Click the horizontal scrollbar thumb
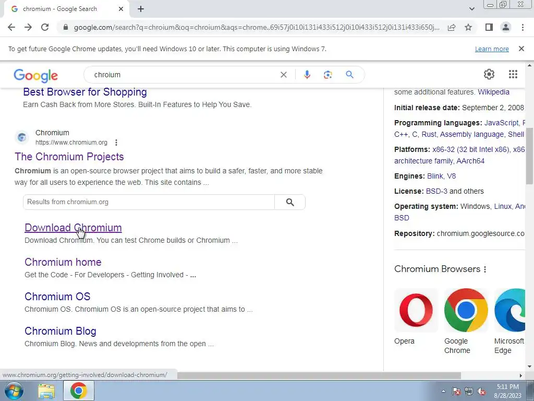The image size is (534, 401). 319,375
